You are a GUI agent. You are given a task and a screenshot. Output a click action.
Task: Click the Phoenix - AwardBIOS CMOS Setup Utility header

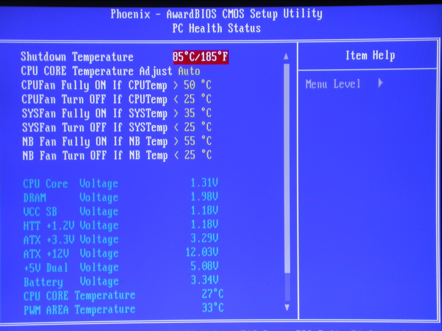(x=217, y=14)
